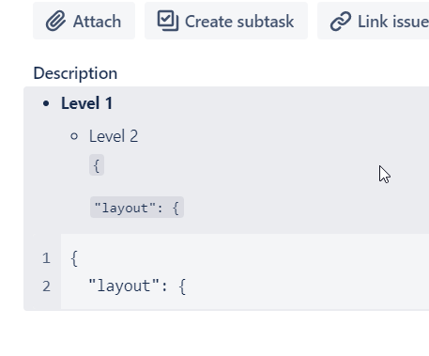
Task: Click line number 2 in code block
Action: tap(46, 286)
